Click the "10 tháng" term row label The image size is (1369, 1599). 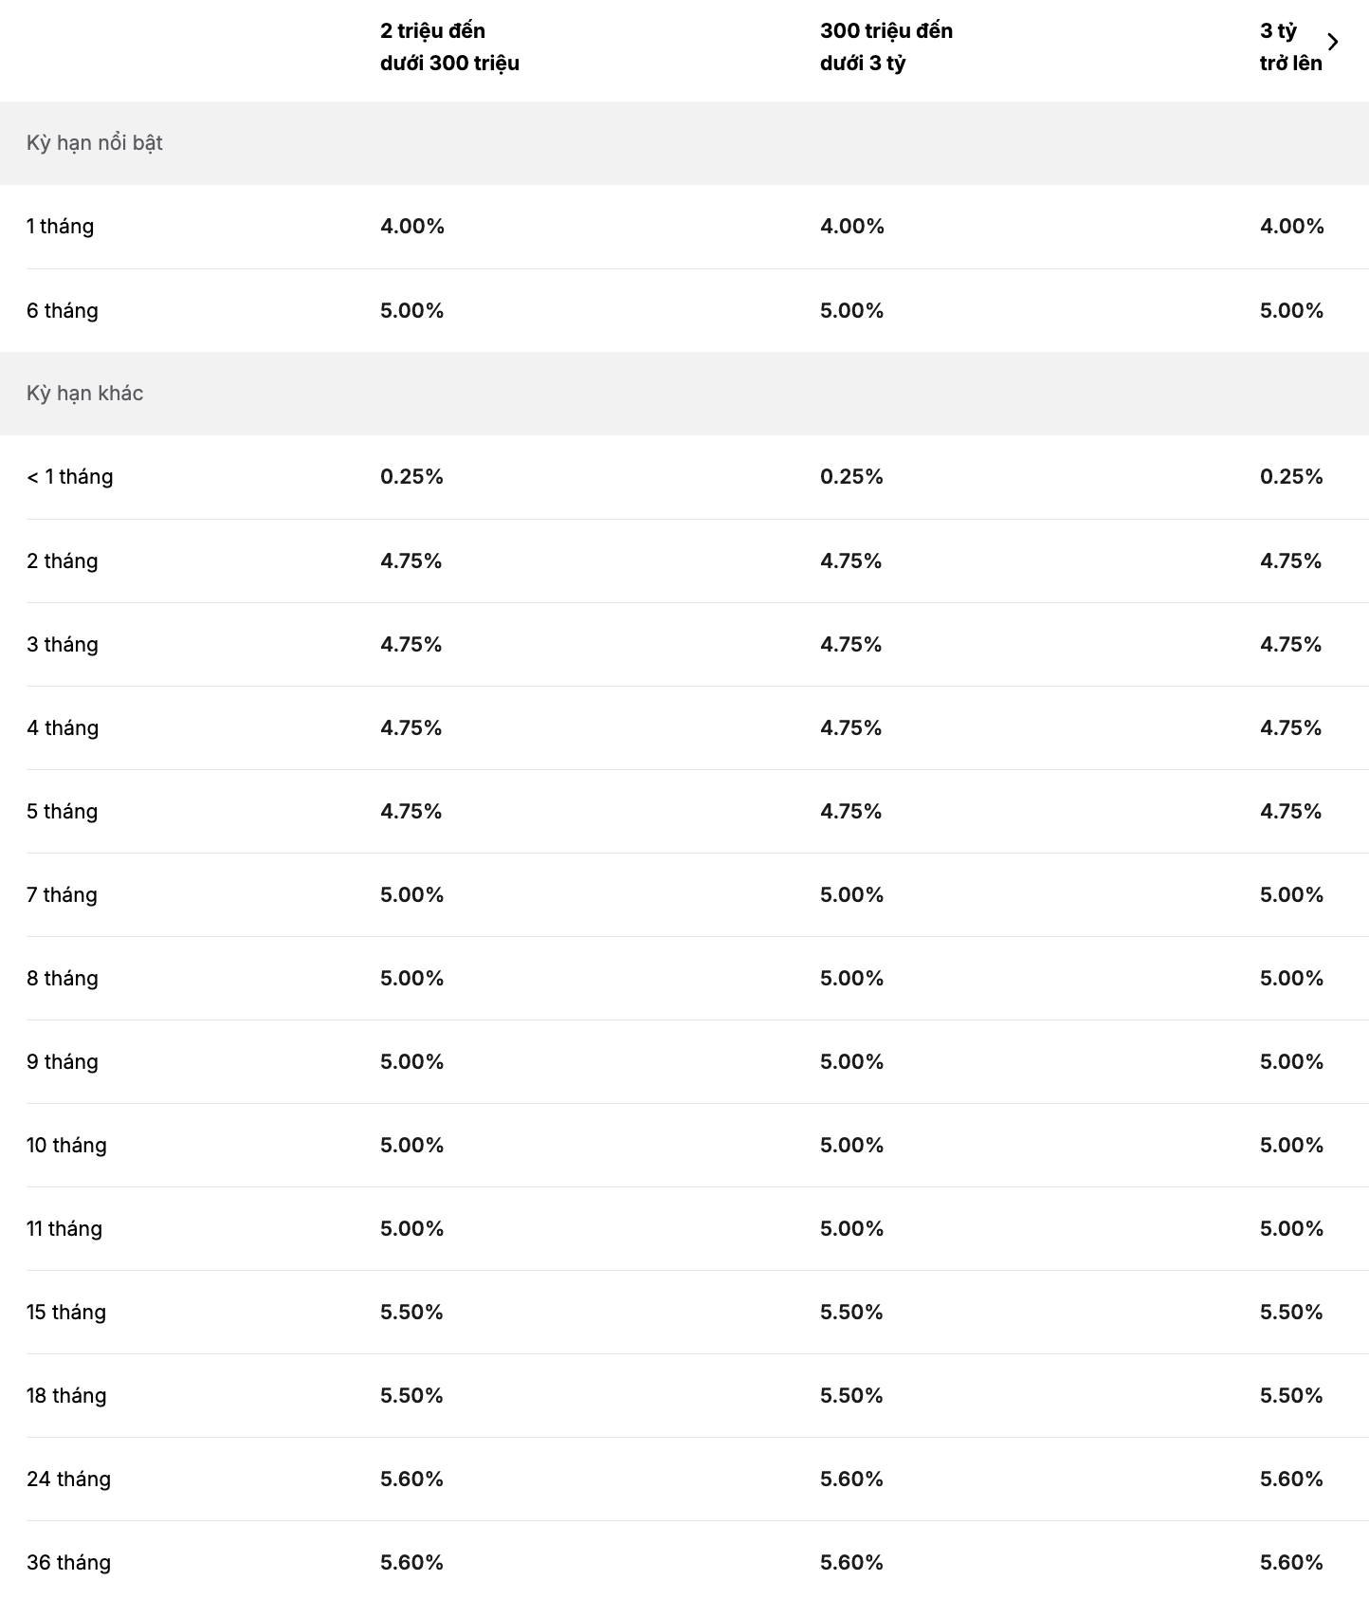(x=66, y=1146)
